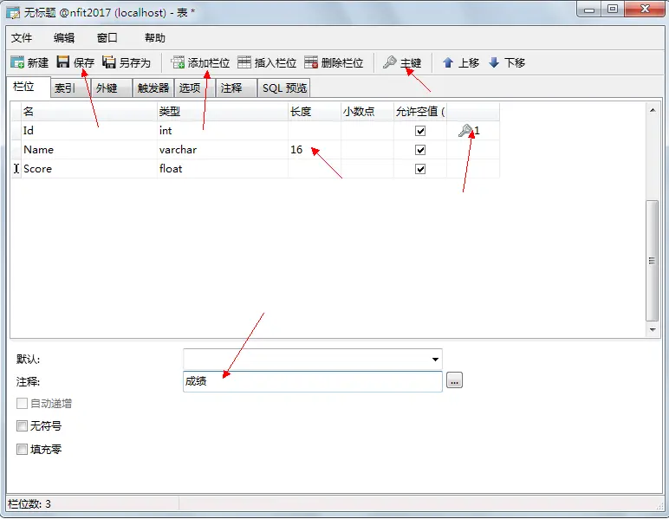Click the primary key icon in Id row

[x=465, y=131]
